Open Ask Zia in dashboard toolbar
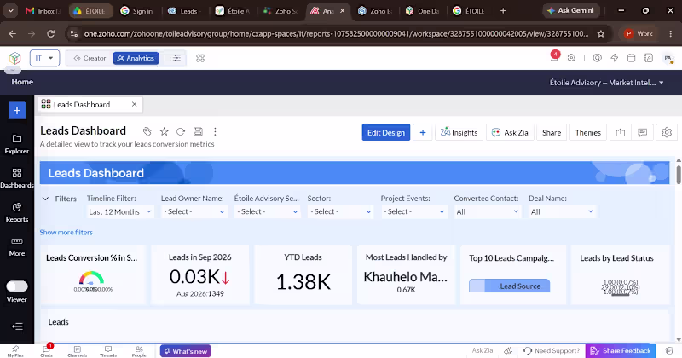This screenshot has height=358, width=682. pyautogui.click(x=510, y=133)
